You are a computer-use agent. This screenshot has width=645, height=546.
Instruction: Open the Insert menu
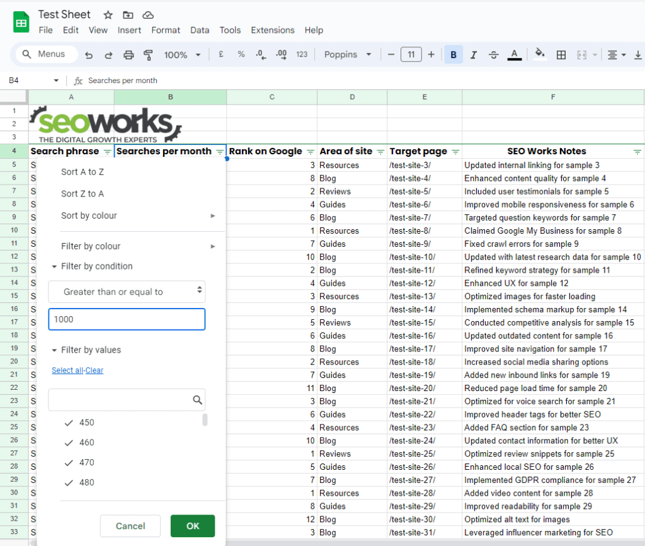click(x=129, y=30)
